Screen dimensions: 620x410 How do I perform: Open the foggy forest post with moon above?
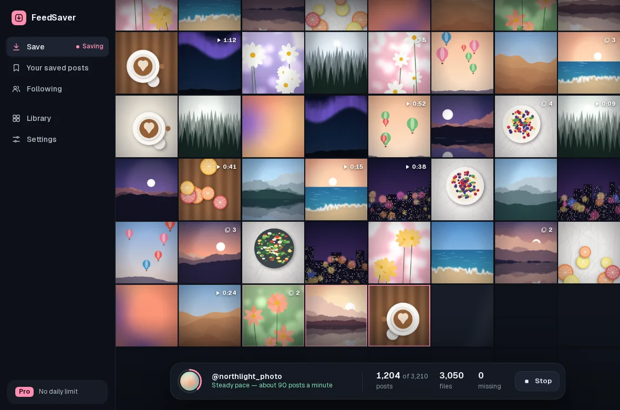[336, 63]
